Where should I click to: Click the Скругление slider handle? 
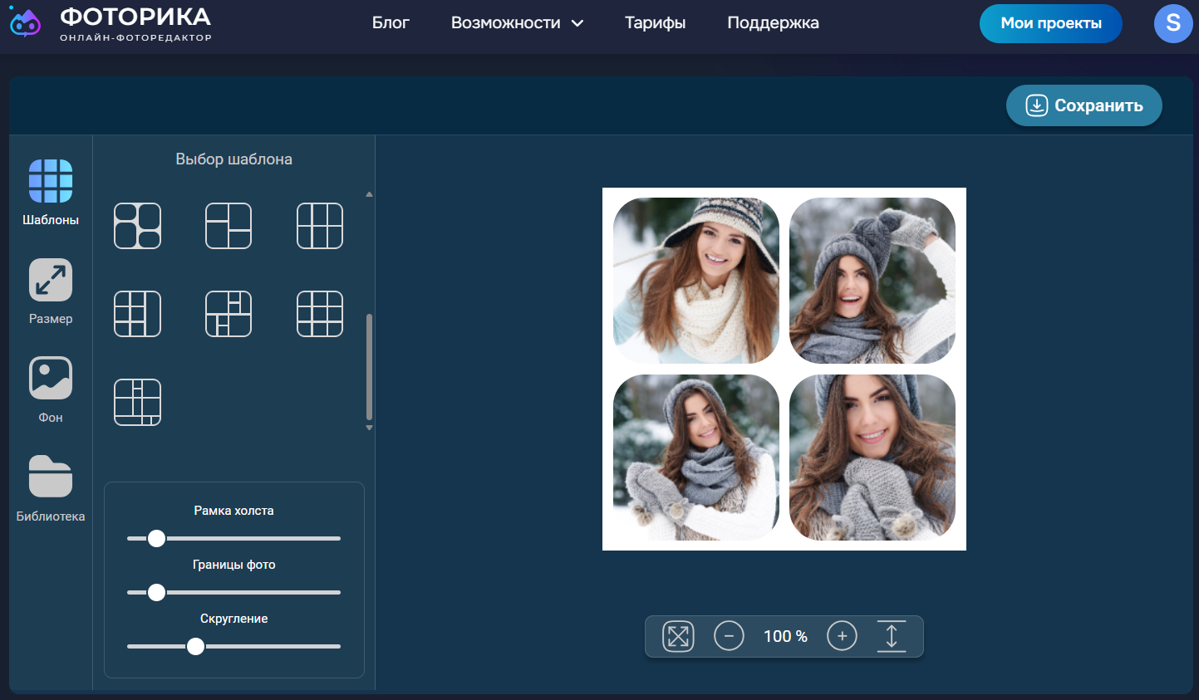coord(195,646)
